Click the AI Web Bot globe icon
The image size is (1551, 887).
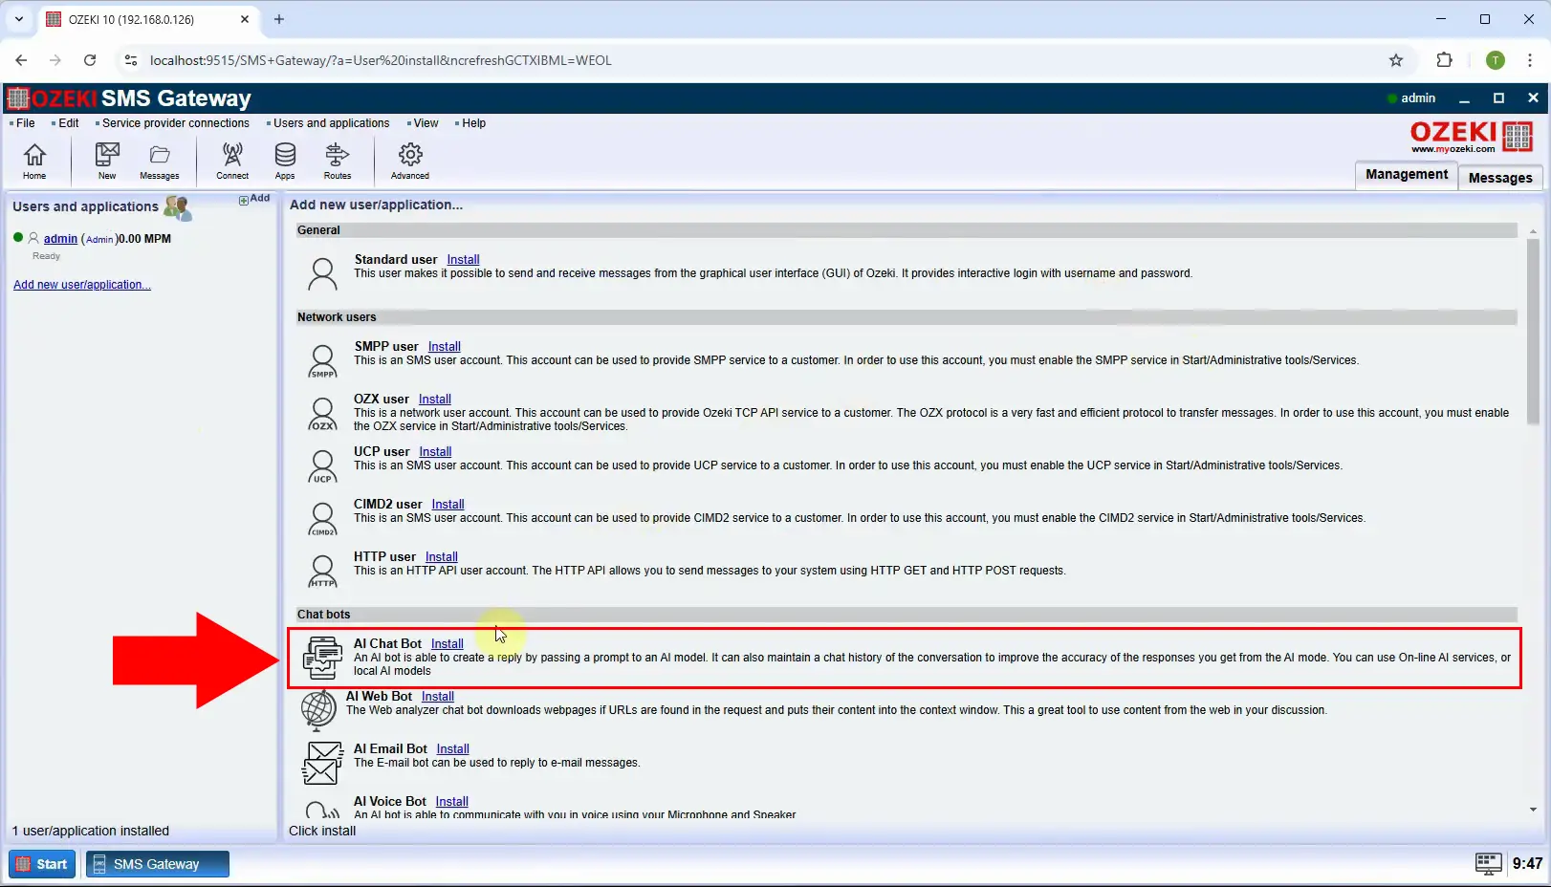pyautogui.click(x=318, y=709)
